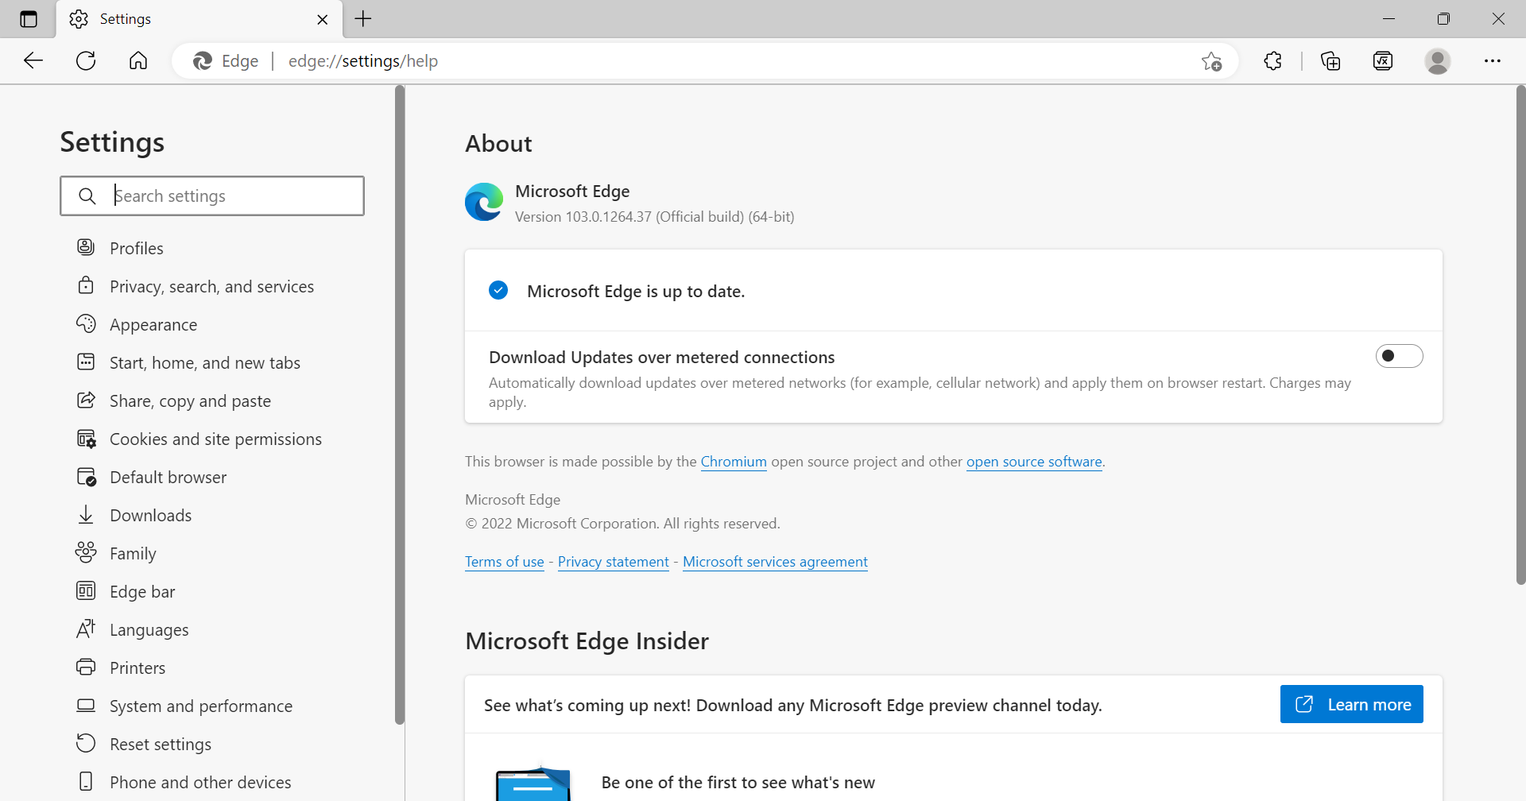Click the Phone and other devices icon
Viewport: 1526px width, 801px height.
(x=86, y=781)
